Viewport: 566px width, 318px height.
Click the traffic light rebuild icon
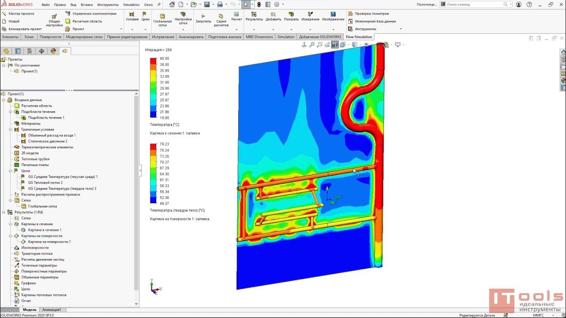[x=259, y=4]
